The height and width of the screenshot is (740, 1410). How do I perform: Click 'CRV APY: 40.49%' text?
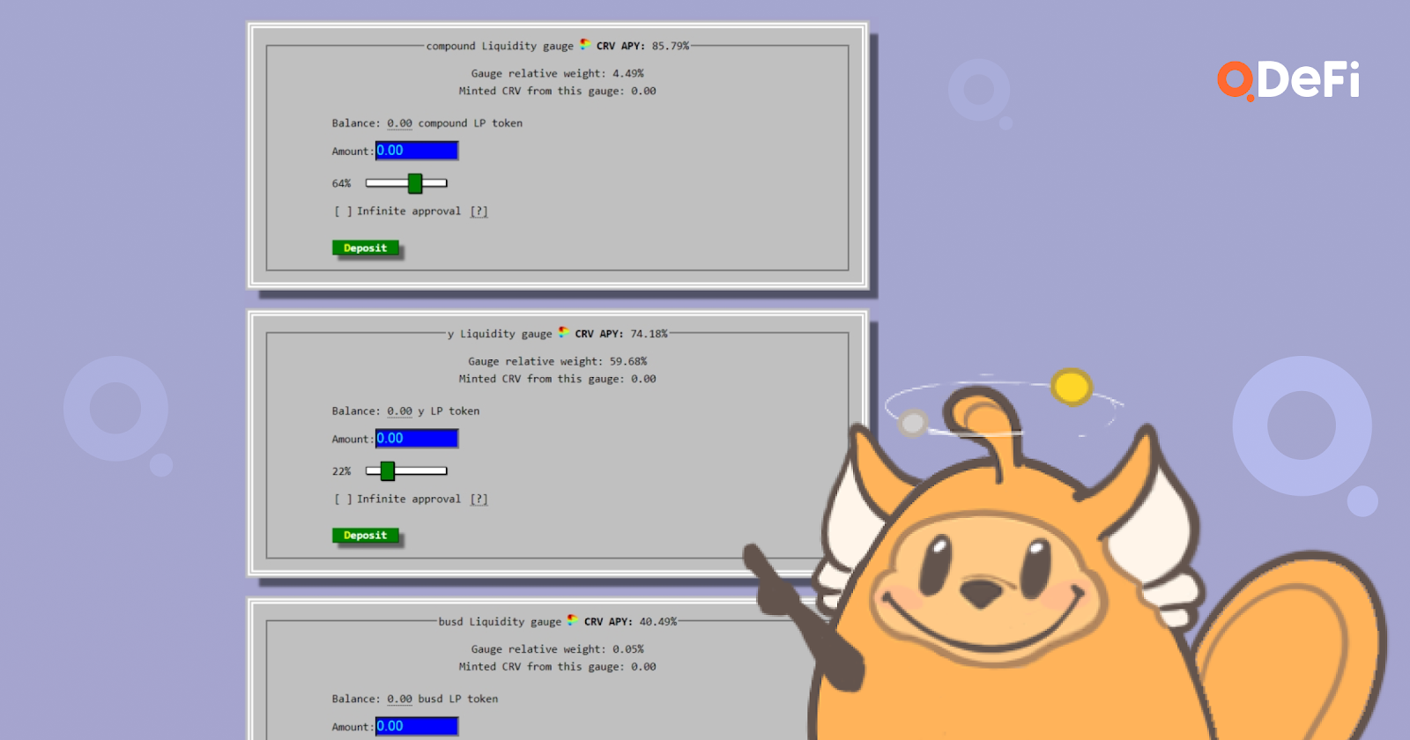[x=630, y=622]
